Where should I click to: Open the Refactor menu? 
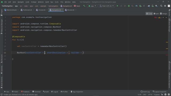tap(41, 2)
